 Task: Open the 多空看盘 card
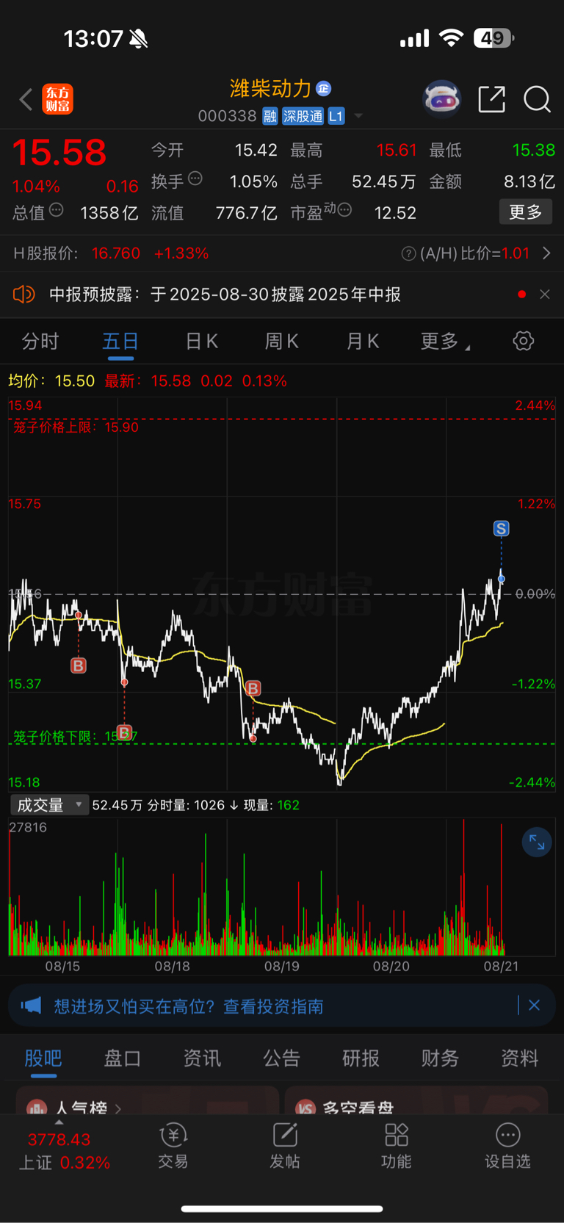[x=416, y=1100]
